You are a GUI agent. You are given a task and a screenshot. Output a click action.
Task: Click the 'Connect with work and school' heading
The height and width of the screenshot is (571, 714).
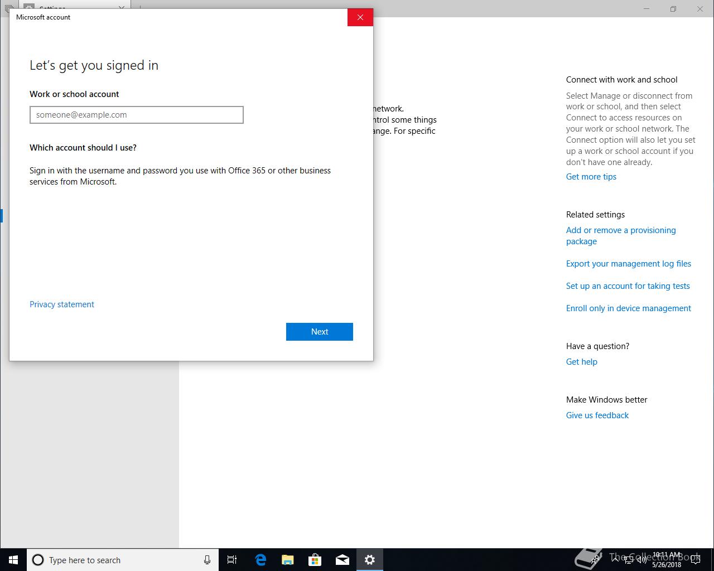tap(622, 80)
